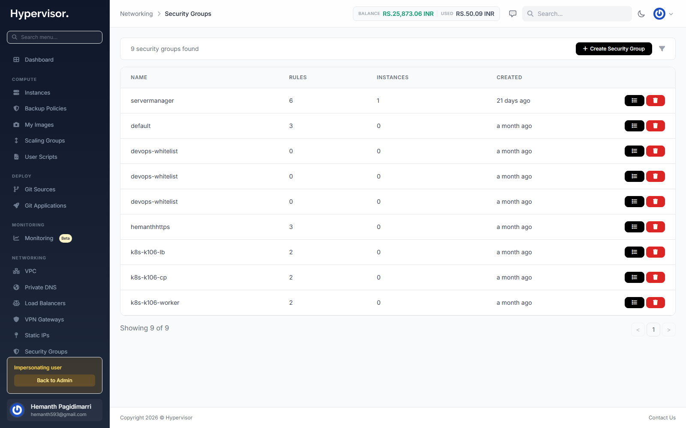The height and width of the screenshot is (428, 686).
Task: Click the balance RS.25,873.06 INR amount
Action: [x=408, y=14]
